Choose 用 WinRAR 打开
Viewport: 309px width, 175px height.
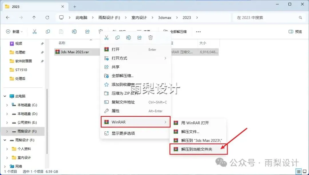pyautogui.click(x=198, y=123)
